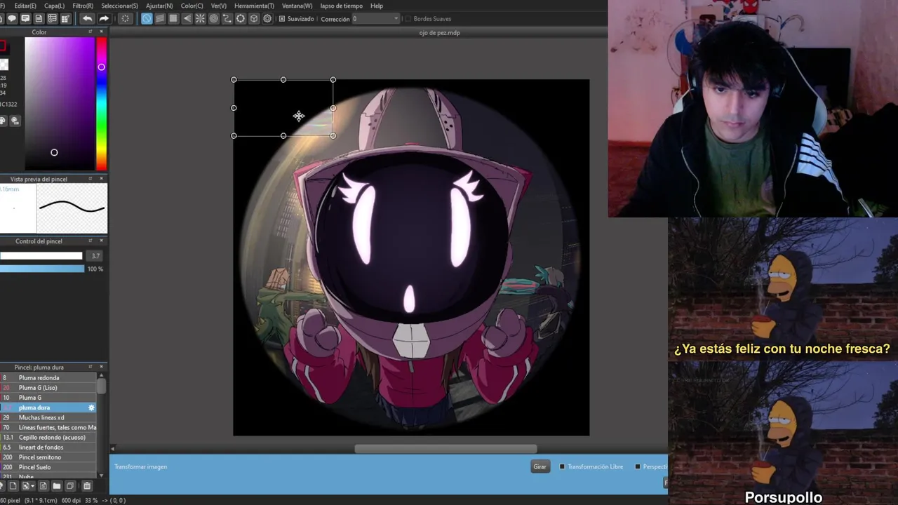
Task: Enable the 3D perspective cube snap
Action: coord(254,19)
